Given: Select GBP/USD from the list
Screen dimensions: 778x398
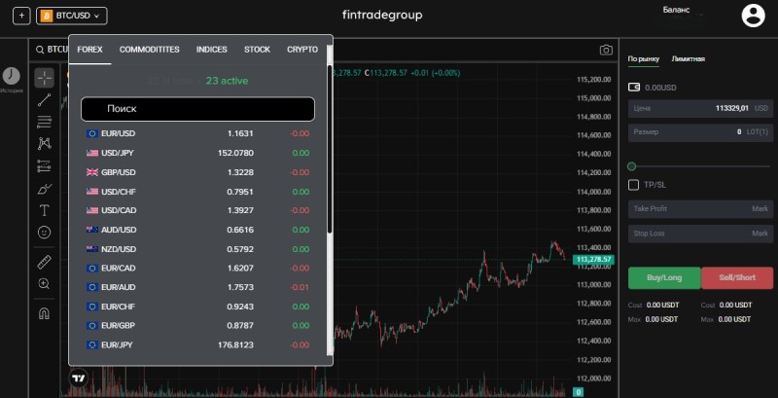Looking at the screenshot, I should click(198, 172).
